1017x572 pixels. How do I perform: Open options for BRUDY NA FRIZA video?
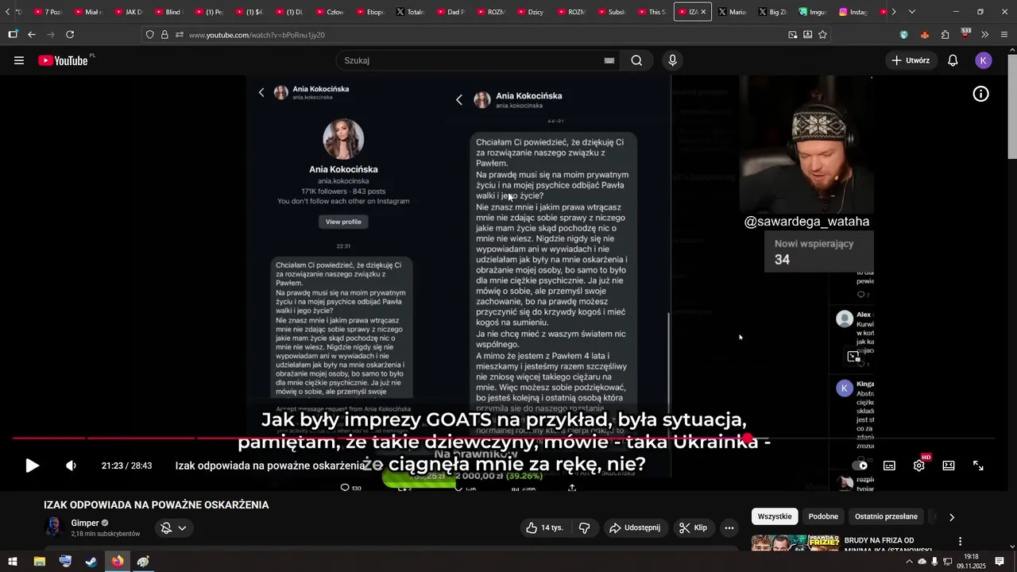[x=960, y=542]
